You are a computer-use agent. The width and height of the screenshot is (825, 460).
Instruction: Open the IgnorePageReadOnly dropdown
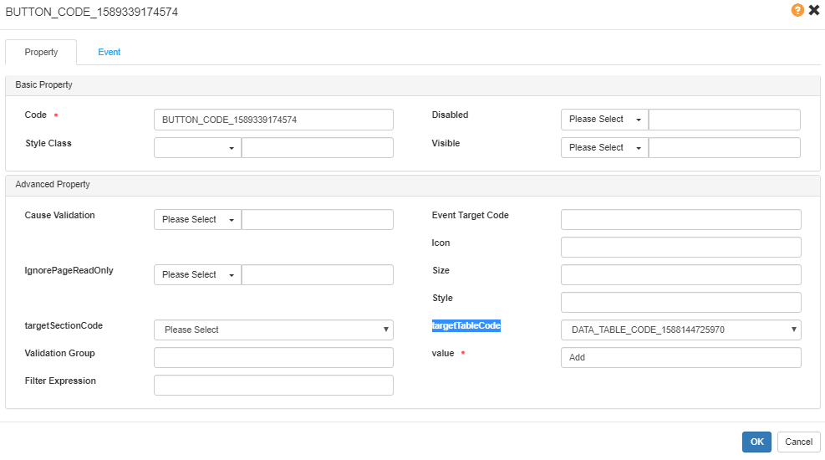tap(197, 275)
